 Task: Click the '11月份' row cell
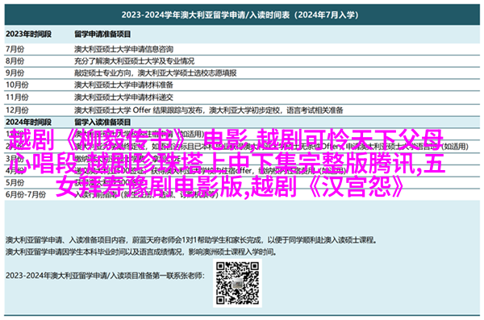click(x=17, y=98)
